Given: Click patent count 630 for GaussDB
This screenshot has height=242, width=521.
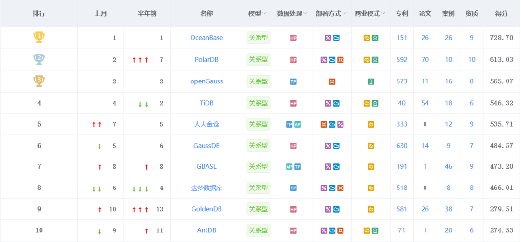Looking at the screenshot, I should 402,146.
